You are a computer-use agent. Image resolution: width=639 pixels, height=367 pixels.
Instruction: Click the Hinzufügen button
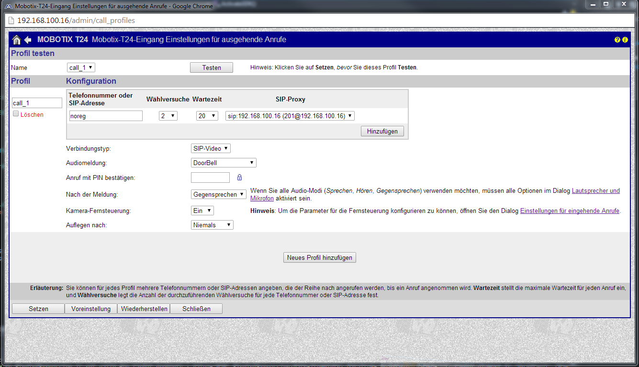382,131
